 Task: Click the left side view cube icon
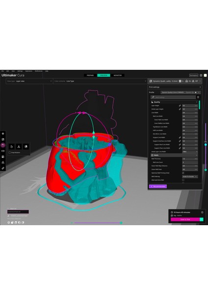[x=19, y=223]
